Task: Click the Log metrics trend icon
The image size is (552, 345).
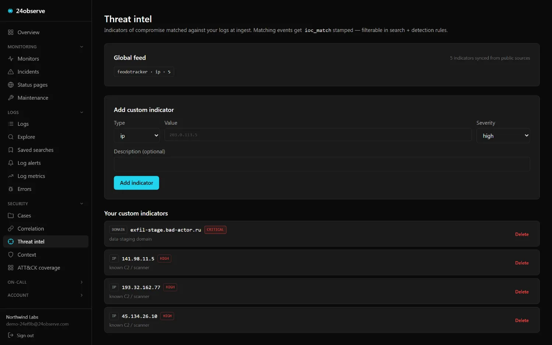Action: [11, 176]
